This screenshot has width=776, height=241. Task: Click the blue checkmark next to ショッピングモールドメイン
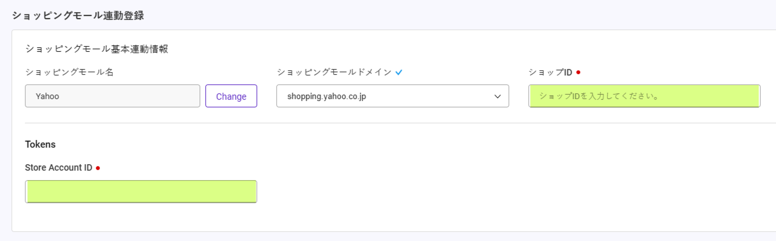click(x=399, y=72)
